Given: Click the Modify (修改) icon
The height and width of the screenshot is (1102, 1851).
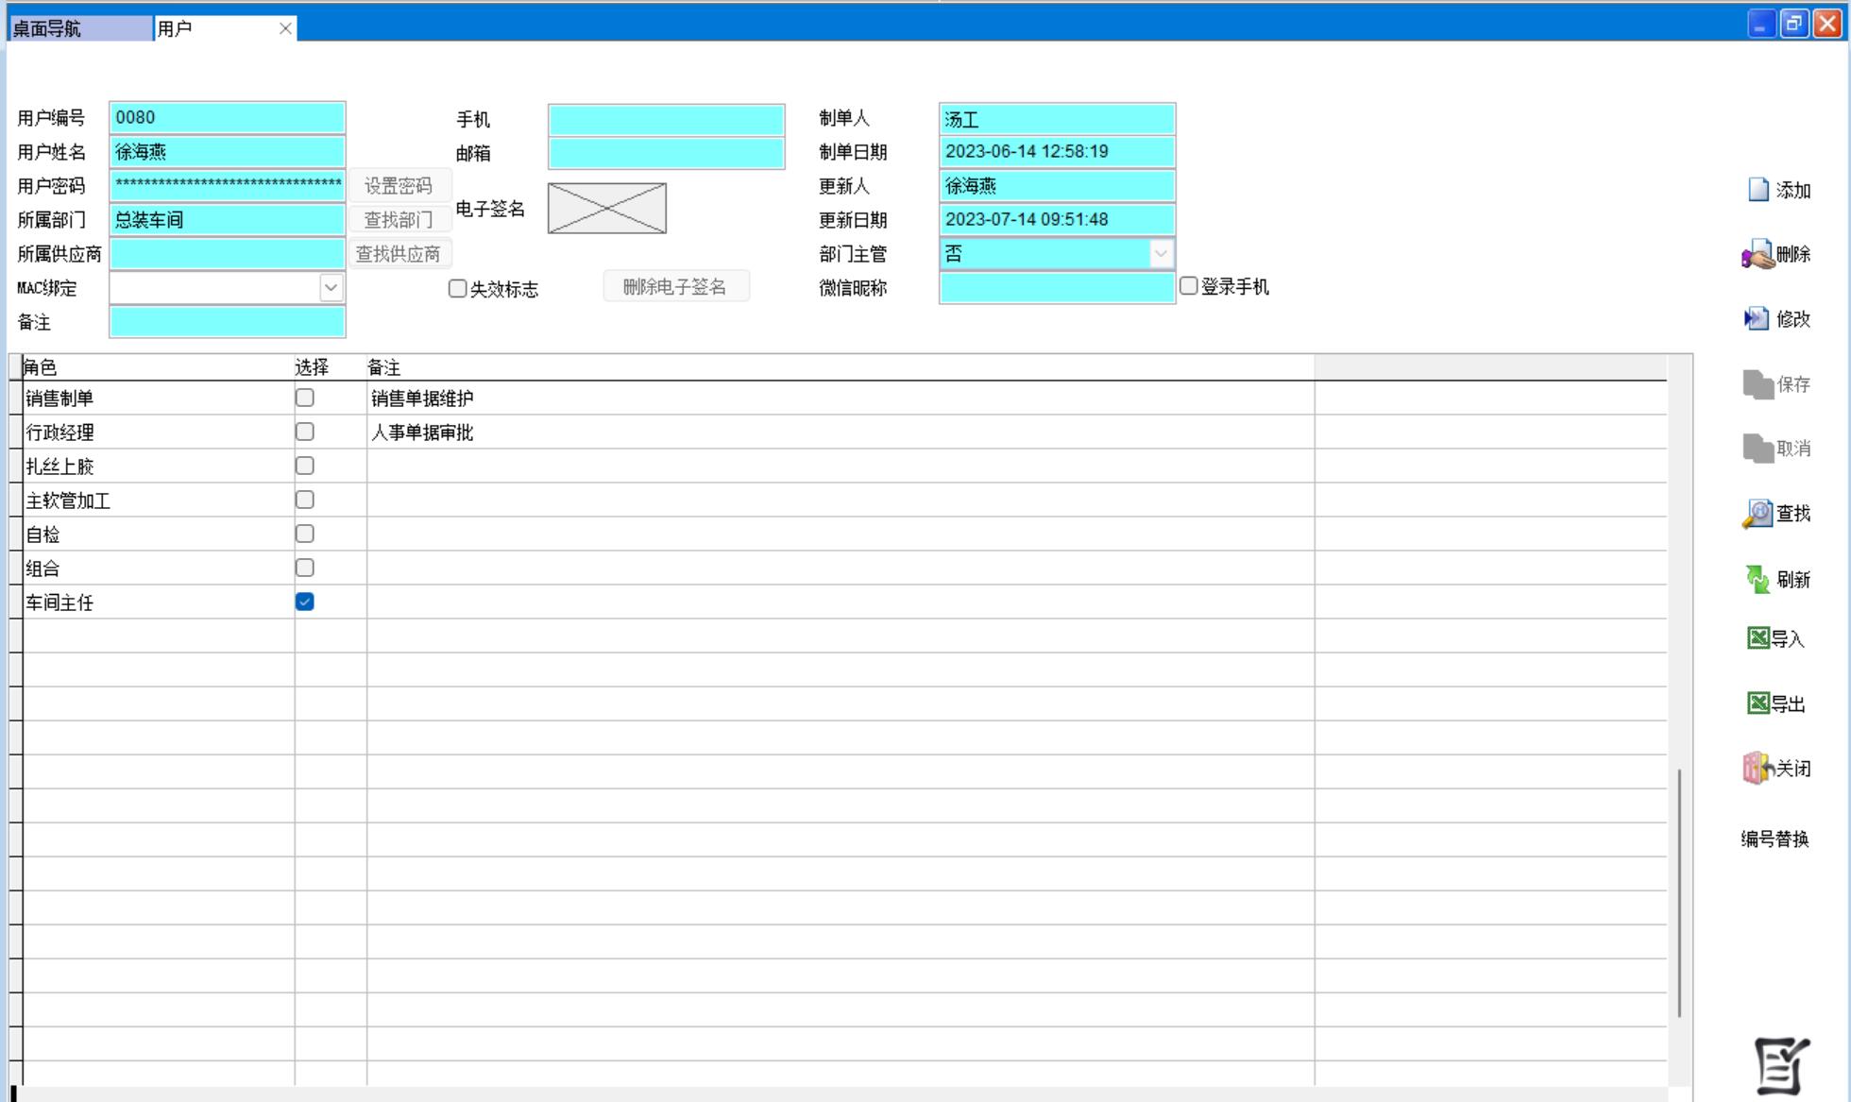Looking at the screenshot, I should [1757, 319].
